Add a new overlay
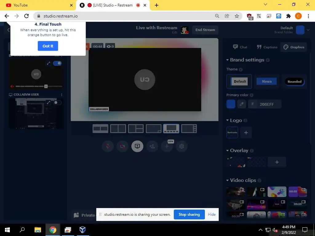Viewport: 315px width, 236px height. click(x=277, y=162)
